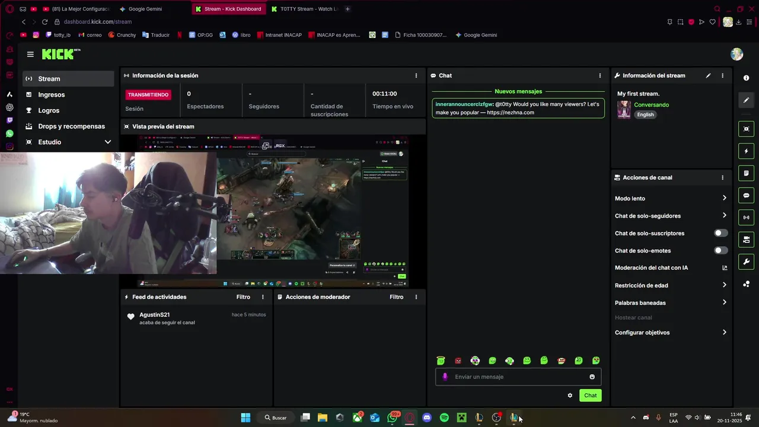Open the Crunchy bookmark
Screen dimensions: 759x427
pos(122,35)
